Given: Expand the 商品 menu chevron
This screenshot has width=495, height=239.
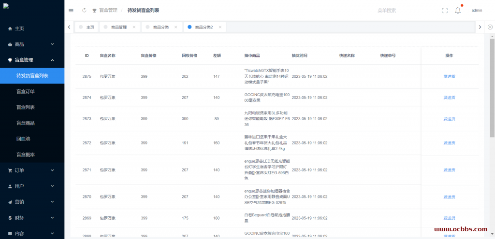Looking at the screenshot, I should coord(52,44).
